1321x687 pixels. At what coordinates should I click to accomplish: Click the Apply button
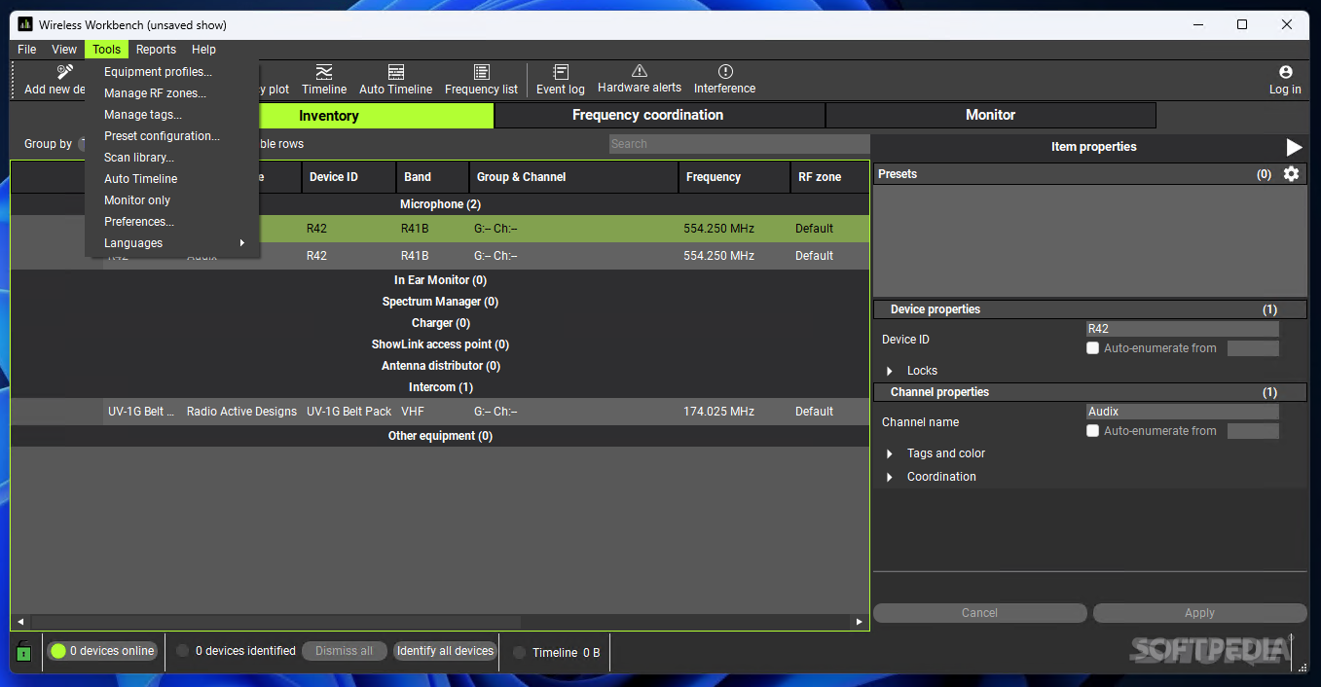pos(1199,613)
